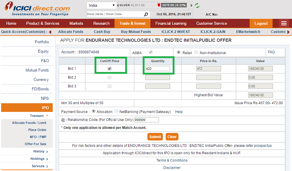Open the Markets menu
Viewport: 292px width, 171px height.
pos(76,23)
